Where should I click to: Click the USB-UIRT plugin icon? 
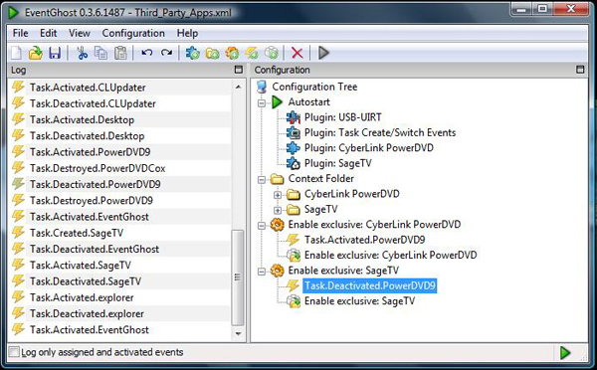(294, 117)
